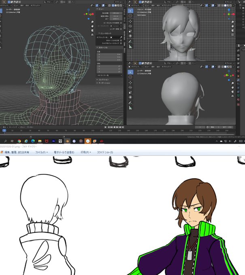
Task: Open the 追加 menu in wireframe viewport header
Action: (27, 5)
